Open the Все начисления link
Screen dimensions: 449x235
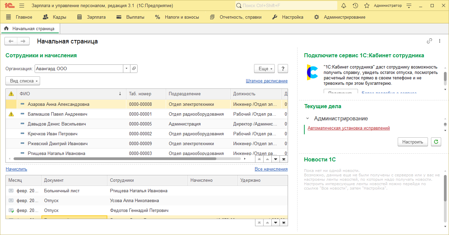tap(271, 169)
